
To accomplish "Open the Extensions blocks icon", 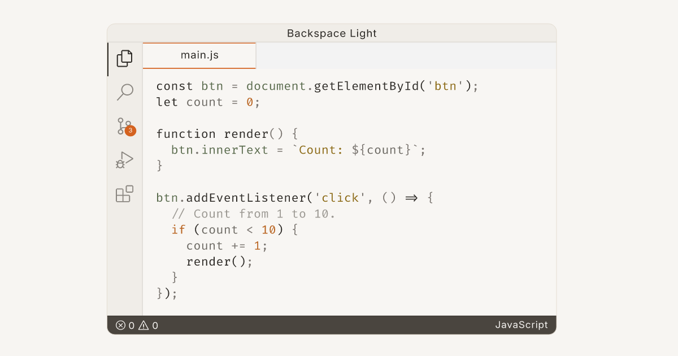I will pyautogui.click(x=125, y=194).
